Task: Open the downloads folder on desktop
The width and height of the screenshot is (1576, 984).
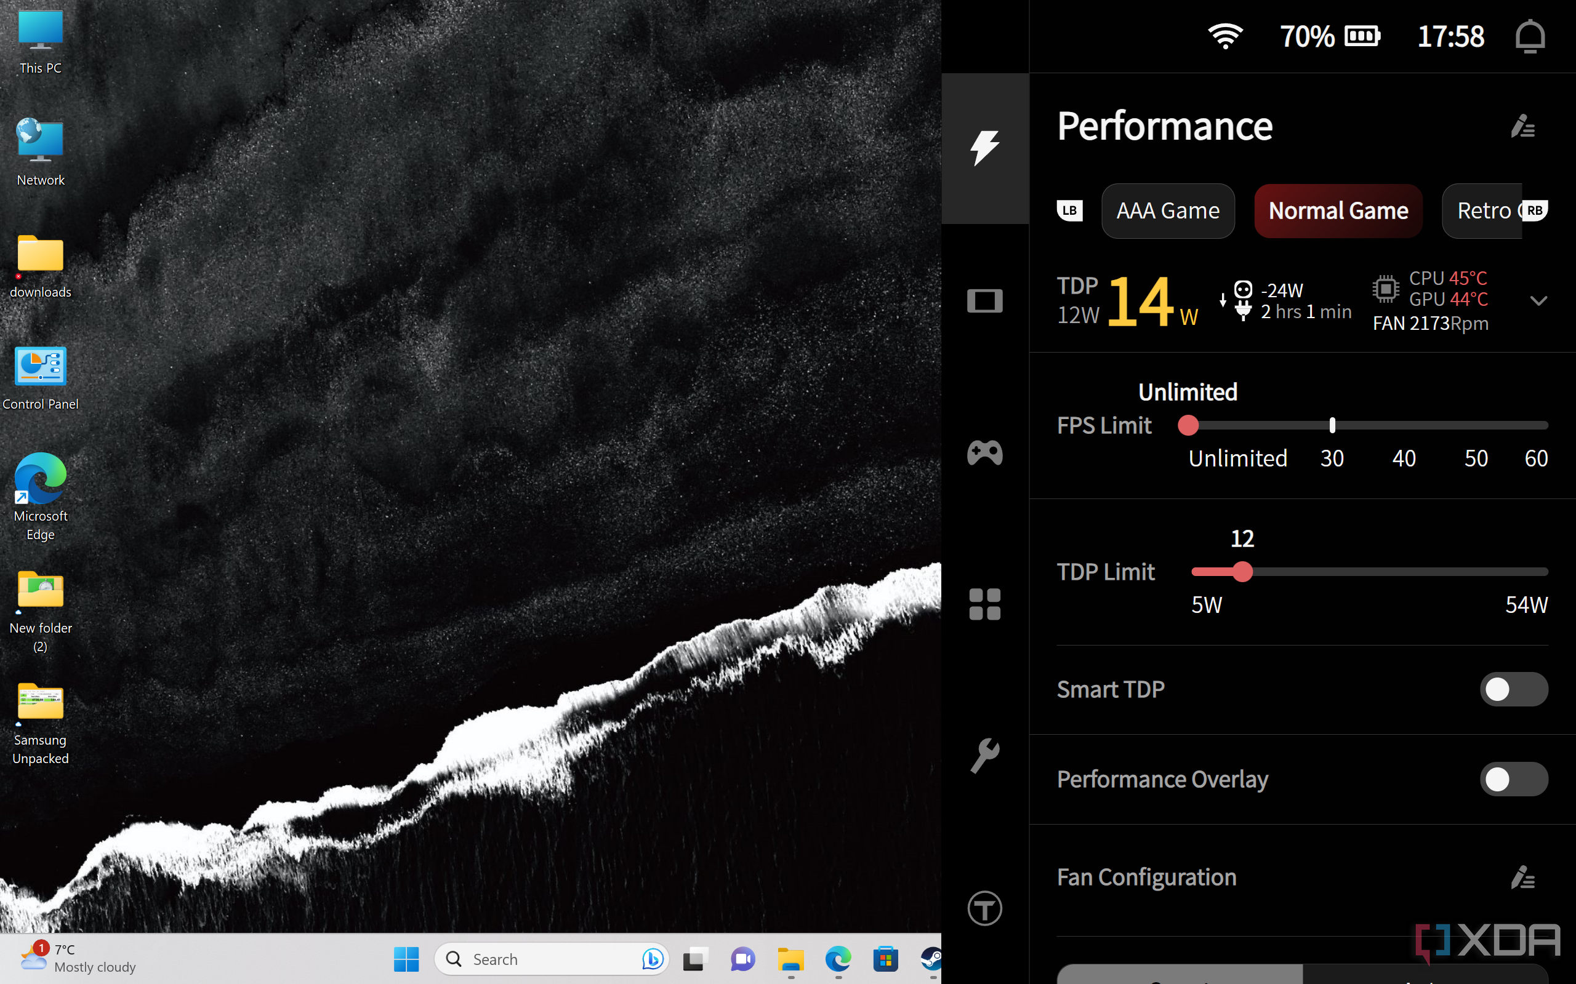Action: pyautogui.click(x=41, y=265)
